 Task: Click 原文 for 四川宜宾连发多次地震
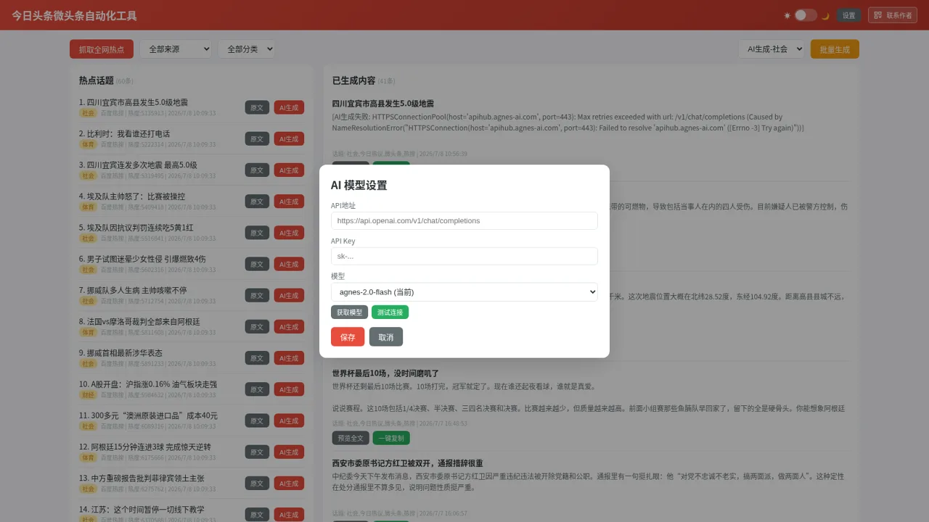point(257,170)
